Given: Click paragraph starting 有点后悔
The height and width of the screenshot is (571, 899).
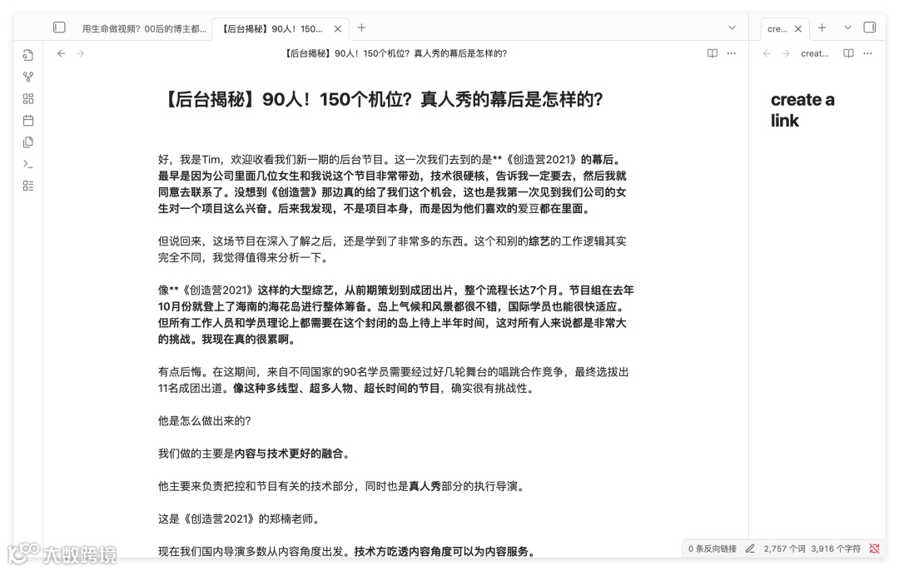Looking at the screenshot, I should [x=393, y=380].
